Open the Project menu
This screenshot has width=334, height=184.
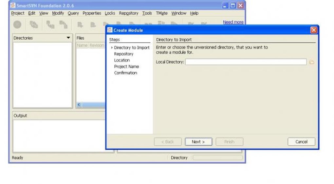[x=18, y=13]
